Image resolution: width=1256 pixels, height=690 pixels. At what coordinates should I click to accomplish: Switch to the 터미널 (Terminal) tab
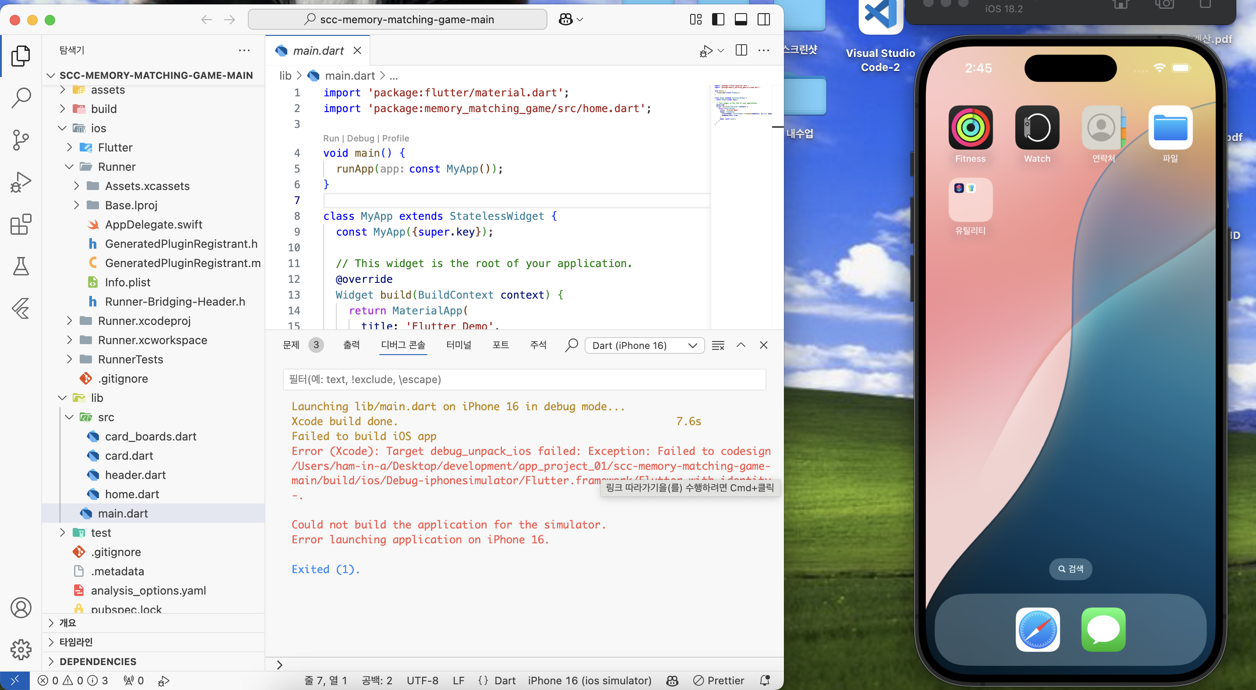click(459, 345)
